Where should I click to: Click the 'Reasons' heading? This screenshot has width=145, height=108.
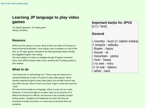tap(19, 40)
